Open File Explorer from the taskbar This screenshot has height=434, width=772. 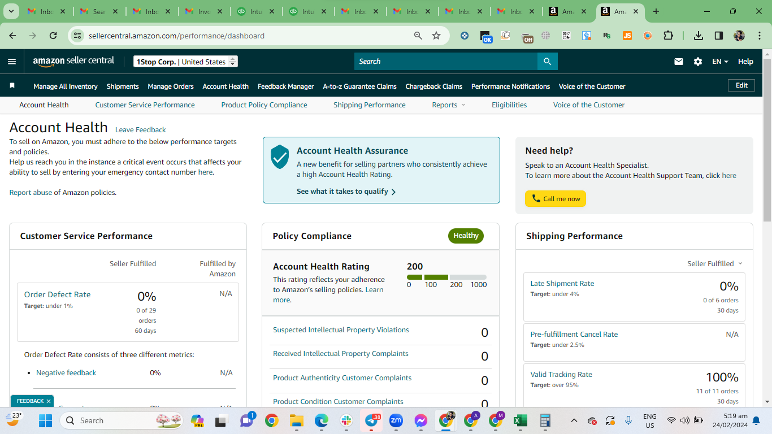(x=297, y=420)
